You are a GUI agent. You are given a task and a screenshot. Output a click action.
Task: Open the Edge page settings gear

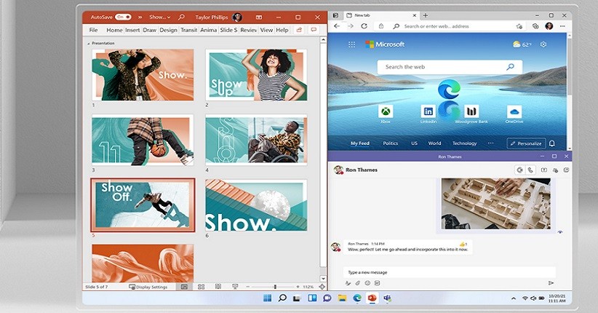click(543, 44)
